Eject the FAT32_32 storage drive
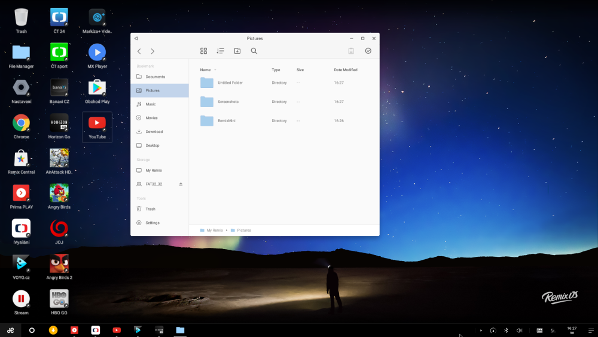598x337 pixels. [181, 184]
